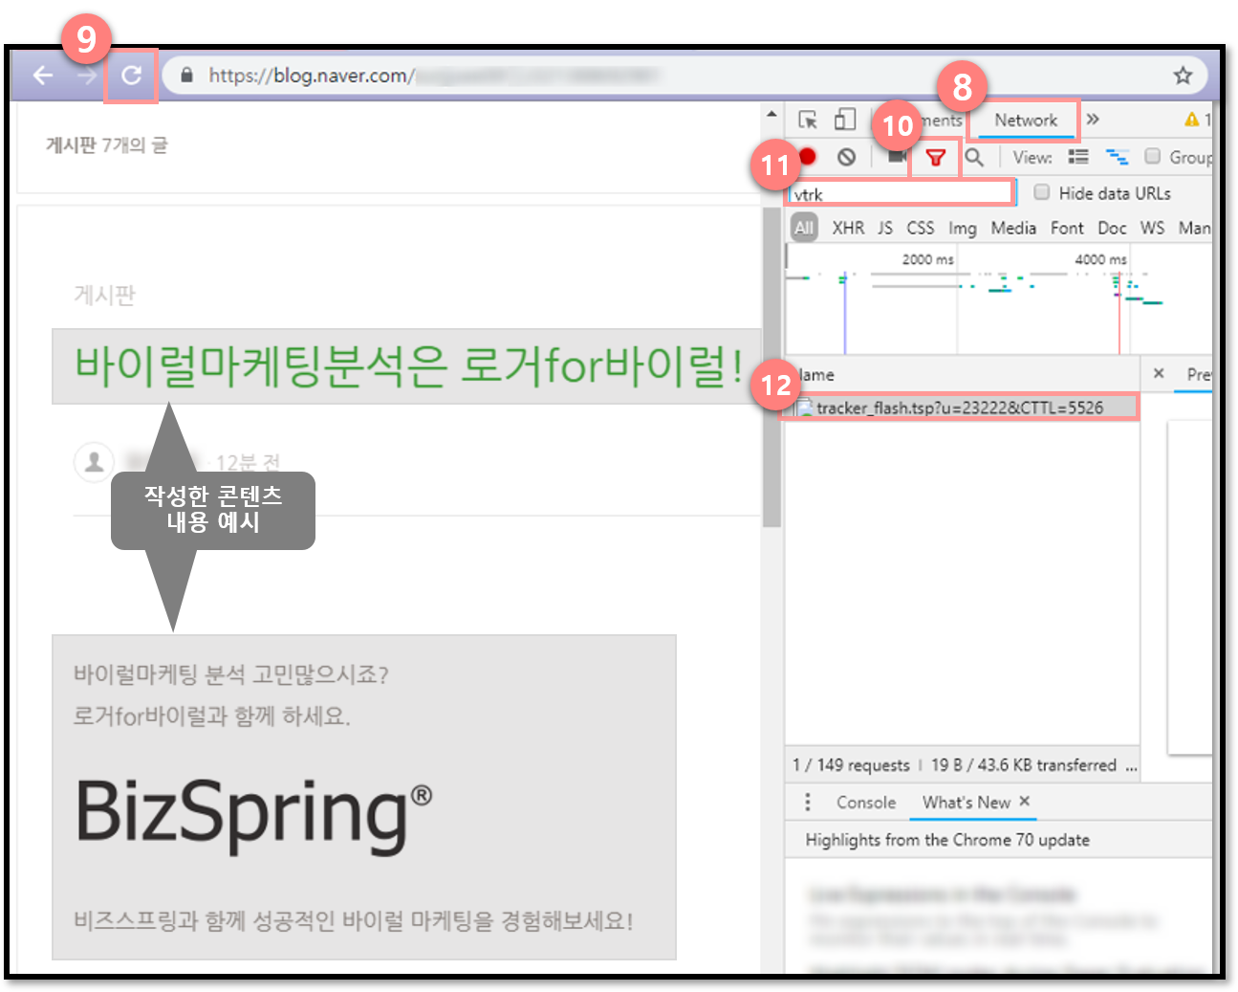
Task: Filter requests by XHR
Action: (848, 228)
